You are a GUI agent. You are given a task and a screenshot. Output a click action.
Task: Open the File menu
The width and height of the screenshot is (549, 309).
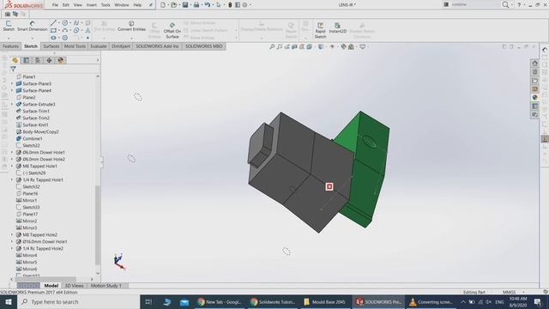[55, 5]
